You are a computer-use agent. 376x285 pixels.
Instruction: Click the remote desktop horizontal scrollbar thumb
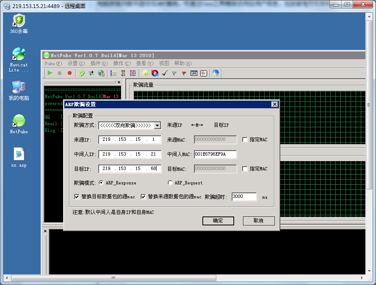(113, 278)
